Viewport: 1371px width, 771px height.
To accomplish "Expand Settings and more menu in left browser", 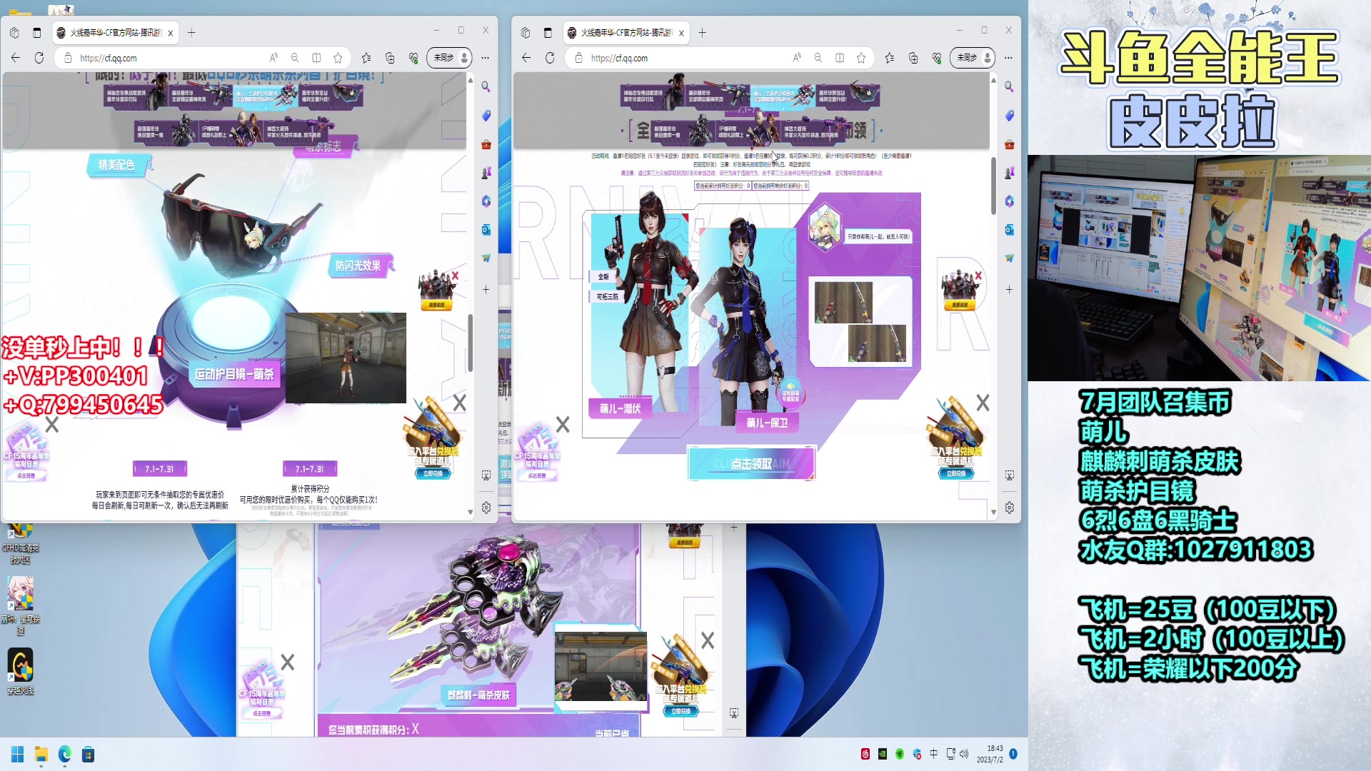I will point(486,58).
